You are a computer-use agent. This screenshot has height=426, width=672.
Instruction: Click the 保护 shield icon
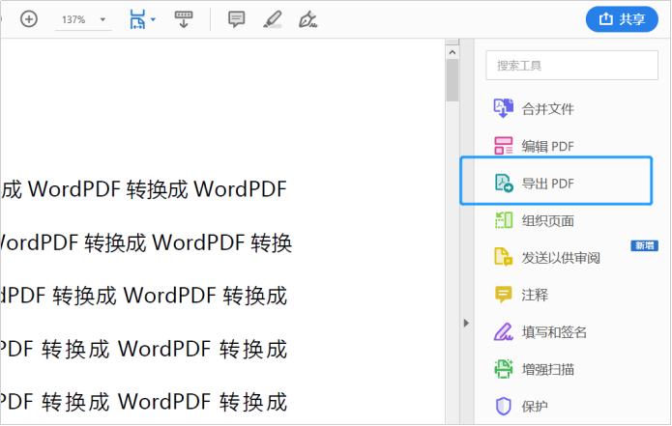tap(503, 406)
